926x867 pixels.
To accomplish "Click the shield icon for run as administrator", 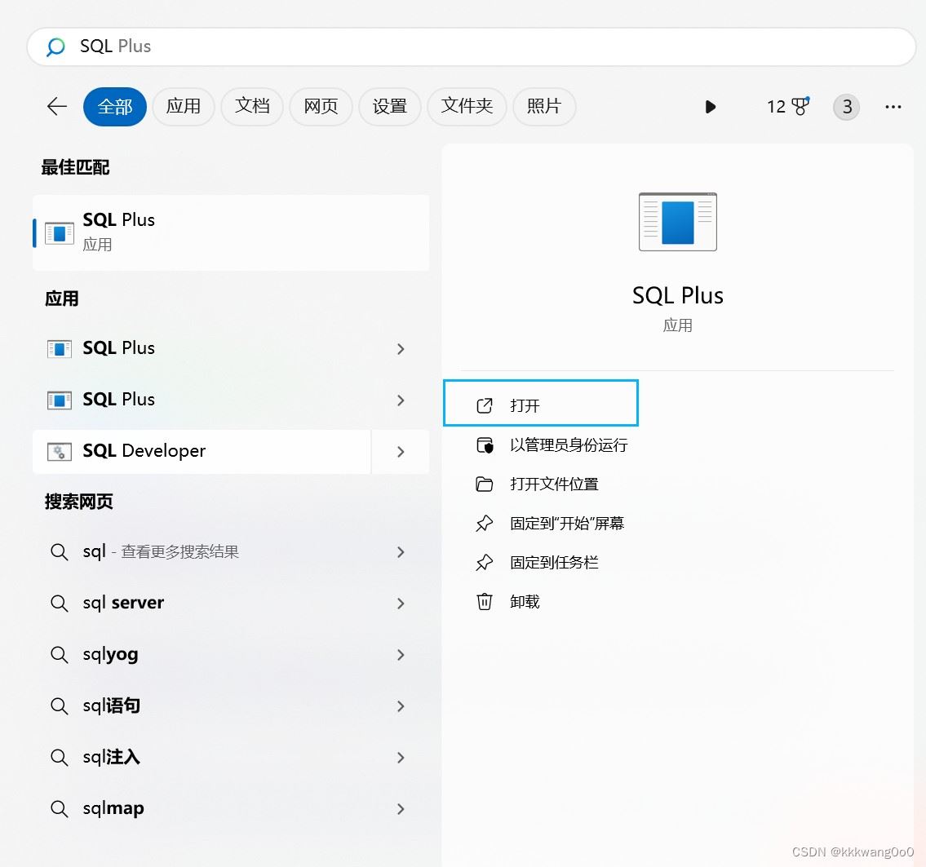I will click(485, 445).
